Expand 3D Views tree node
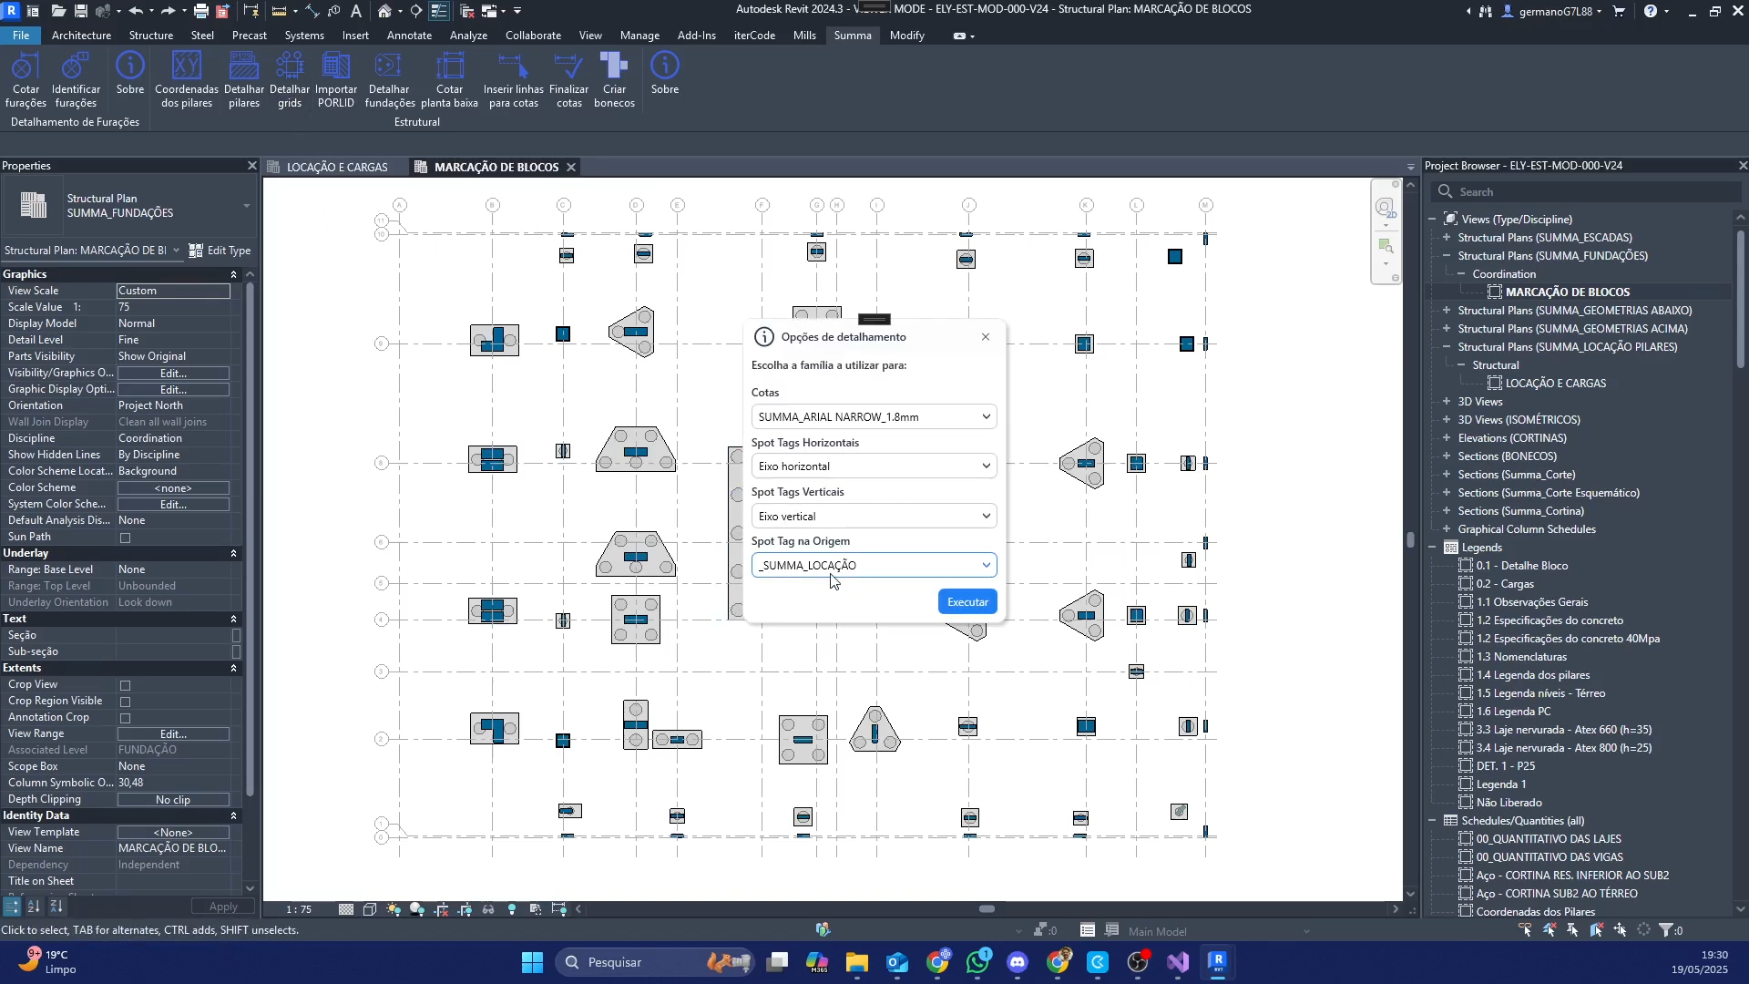Viewport: 1749px width, 984px height. pos(1447,401)
